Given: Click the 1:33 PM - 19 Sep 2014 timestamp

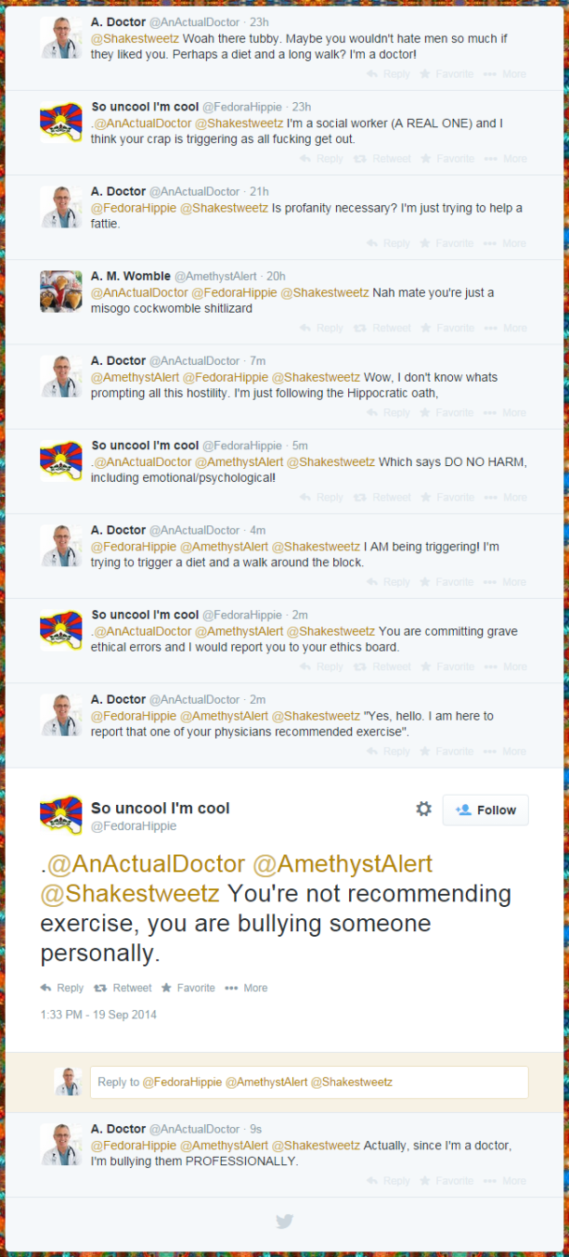Looking at the screenshot, I should [x=98, y=1015].
